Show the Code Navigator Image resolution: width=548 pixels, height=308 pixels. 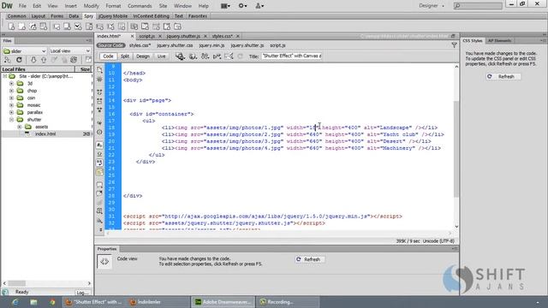pyautogui.click(x=99, y=80)
